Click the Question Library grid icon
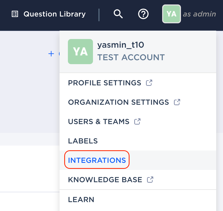 point(15,14)
